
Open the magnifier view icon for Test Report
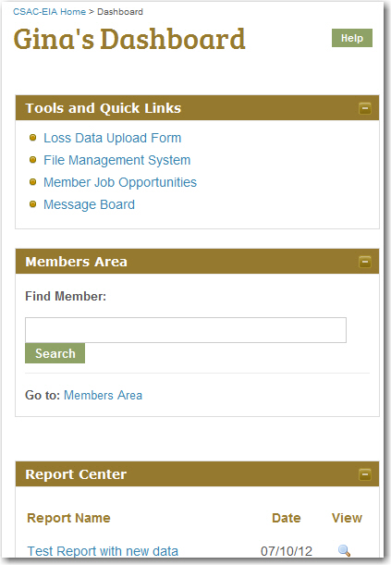tap(344, 550)
